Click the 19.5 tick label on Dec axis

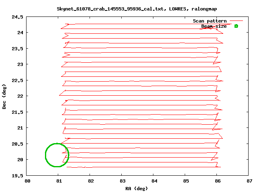[x=18, y=175]
